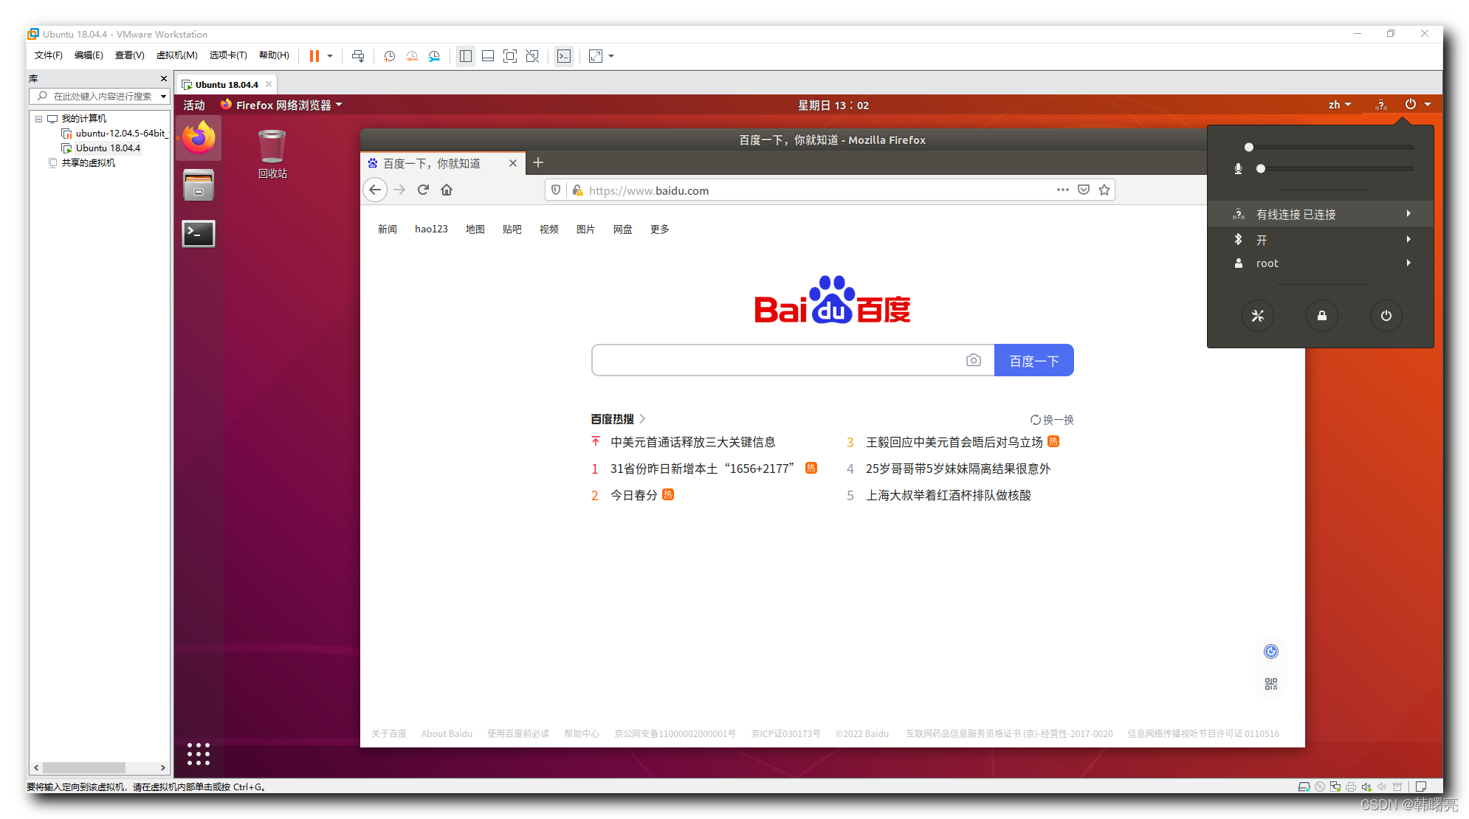Image resolution: width=1469 pixels, height=819 pixels.
Task: Open the library search filter dropdown arrow
Action: [x=163, y=96]
